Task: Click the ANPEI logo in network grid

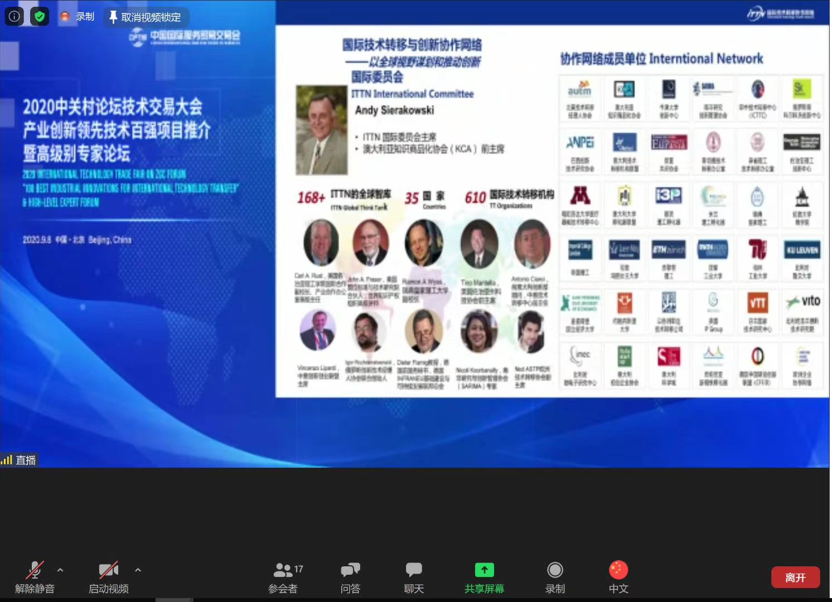Action: click(580, 143)
